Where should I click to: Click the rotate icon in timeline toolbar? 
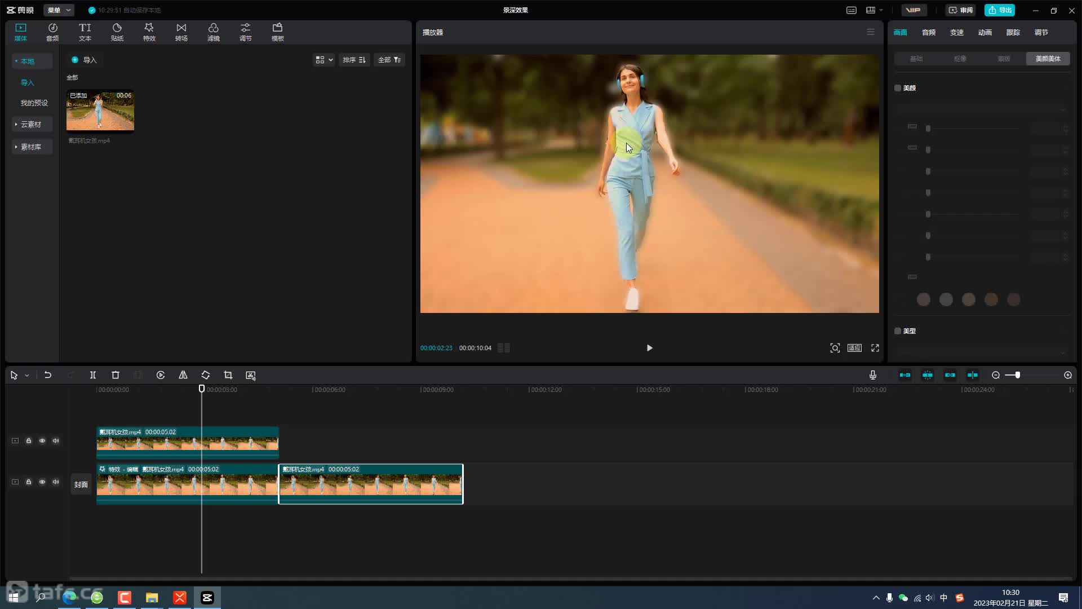coord(206,375)
